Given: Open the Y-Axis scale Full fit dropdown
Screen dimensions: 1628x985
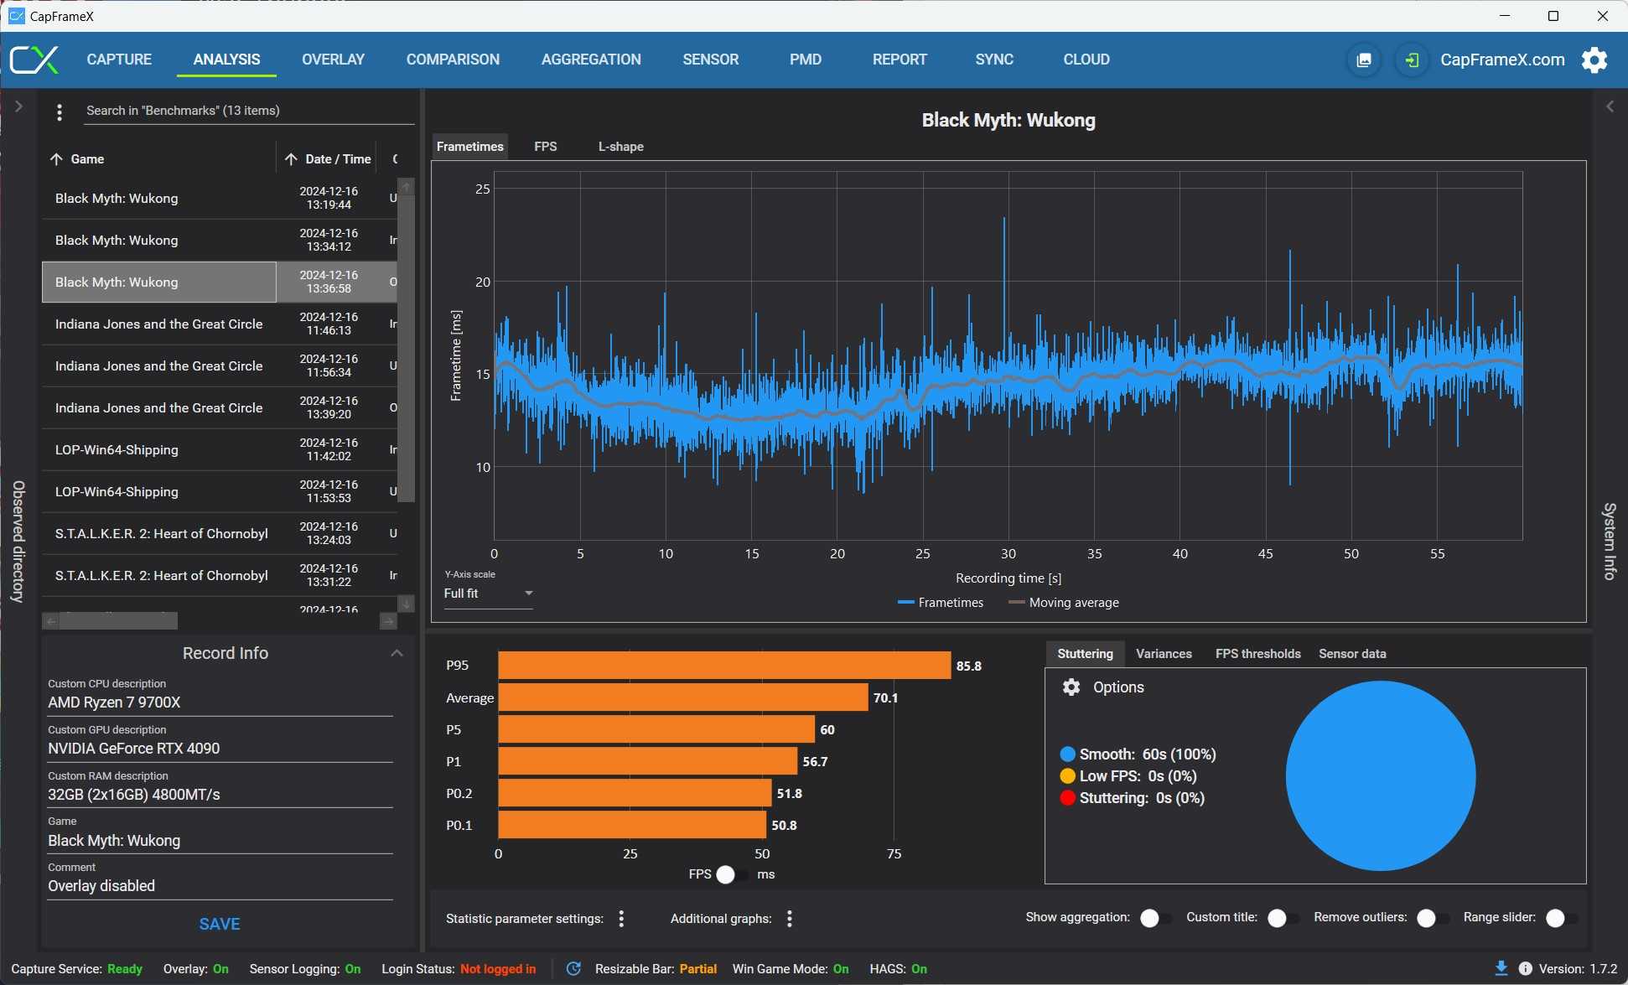Looking at the screenshot, I should pyautogui.click(x=488, y=594).
